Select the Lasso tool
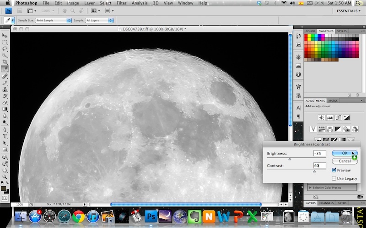The width and height of the screenshot is (366, 228). [5, 48]
